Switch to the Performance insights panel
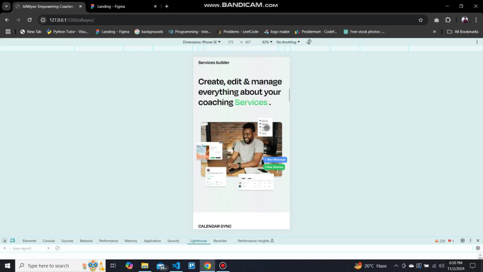 point(256,241)
